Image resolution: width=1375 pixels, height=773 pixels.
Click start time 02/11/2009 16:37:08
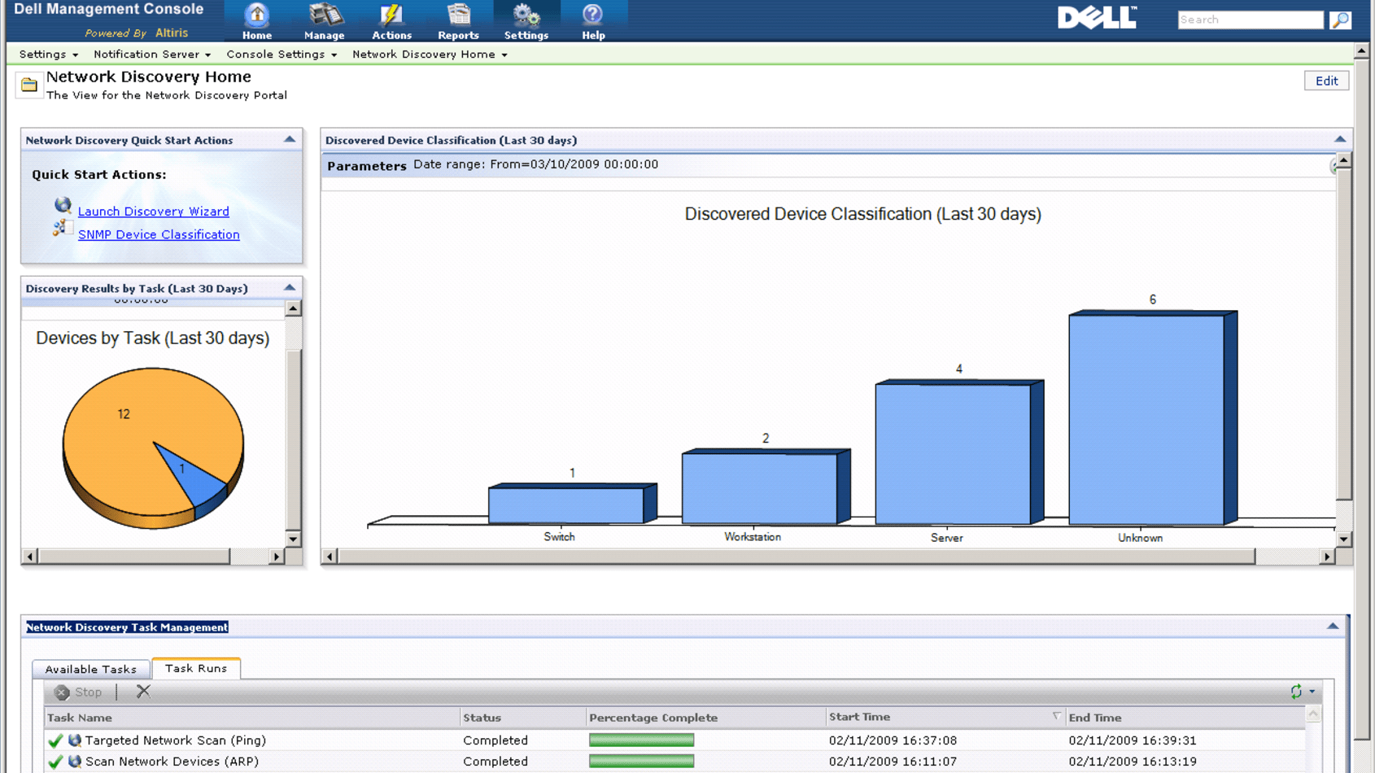click(x=893, y=740)
